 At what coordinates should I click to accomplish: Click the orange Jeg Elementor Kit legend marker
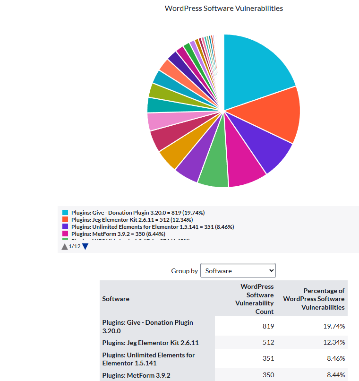tap(65, 220)
